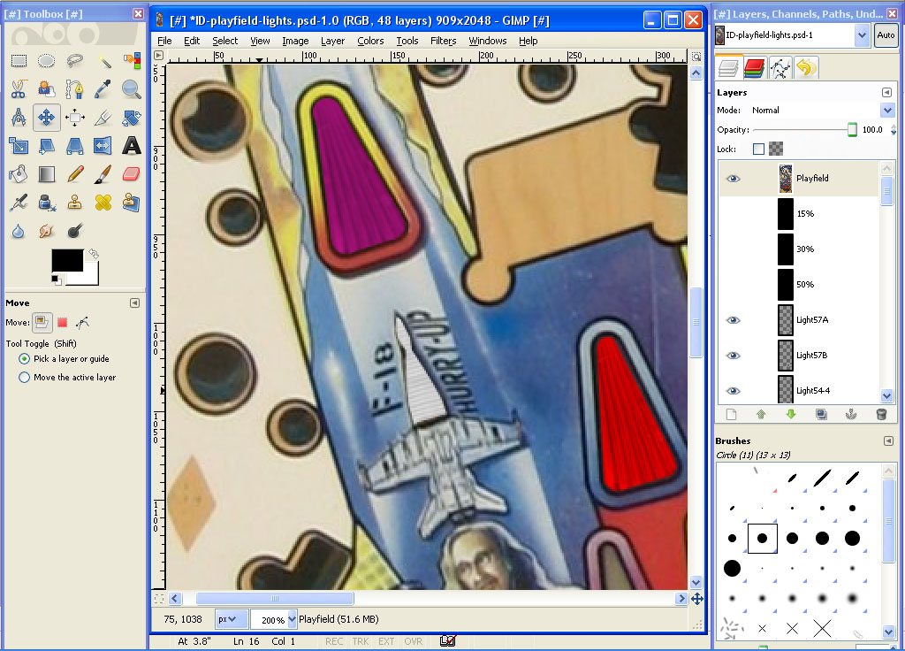This screenshot has width=905, height=651.
Task: Open the layer Mode dropdown
Action: [x=887, y=111]
